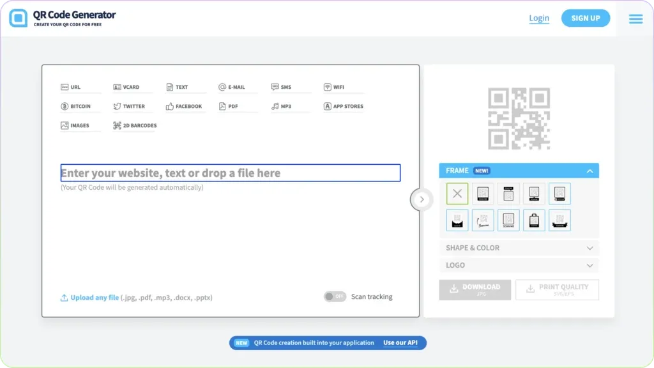The image size is (654, 368).
Task: Open the hamburger menu icon
Action: click(635, 19)
